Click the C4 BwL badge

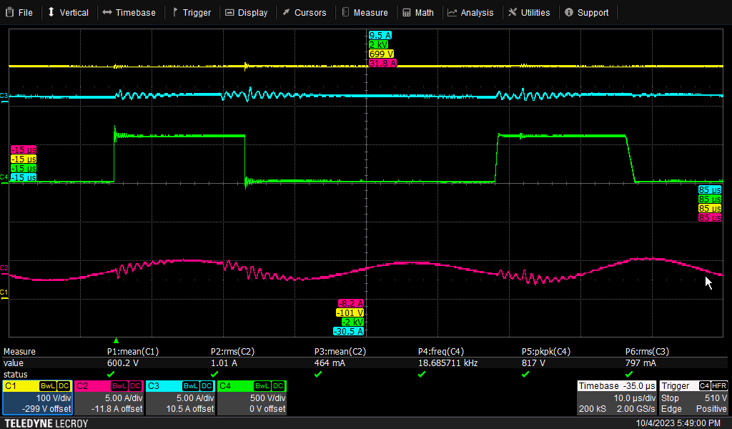(x=262, y=386)
